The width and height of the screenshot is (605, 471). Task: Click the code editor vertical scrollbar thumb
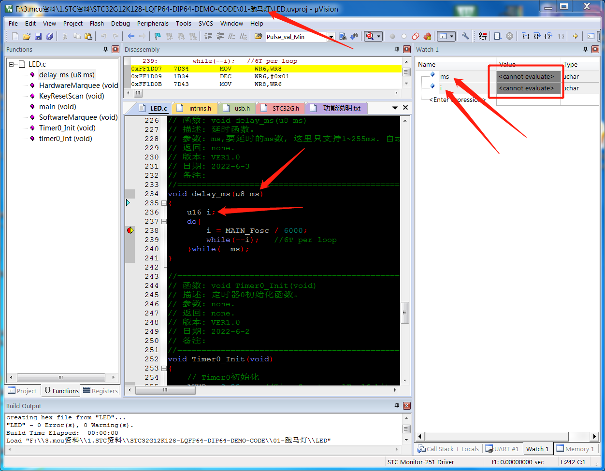pos(405,312)
